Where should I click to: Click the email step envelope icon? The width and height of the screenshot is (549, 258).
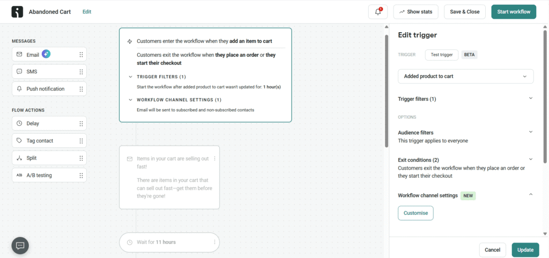pyautogui.click(x=130, y=159)
